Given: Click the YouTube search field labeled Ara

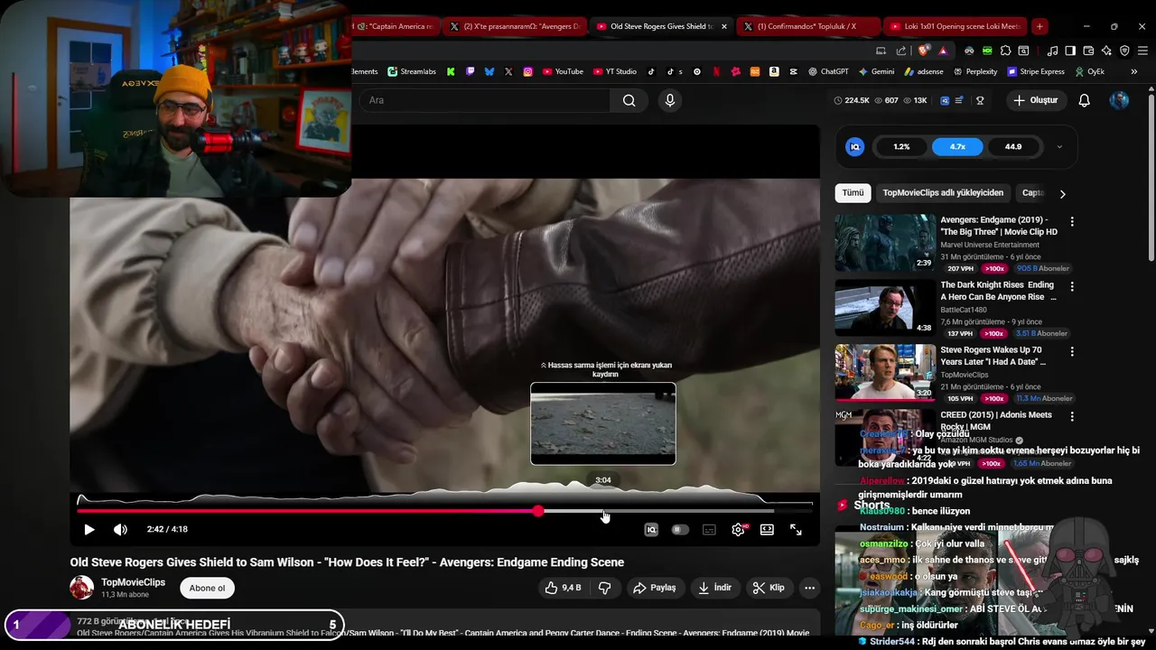Looking at the screenshot, I should click(485, 100).
